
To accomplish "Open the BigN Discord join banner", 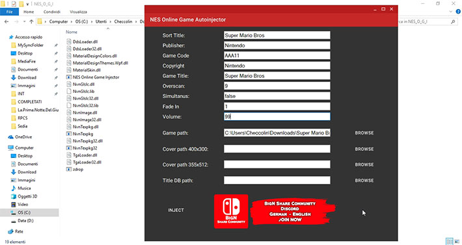I will 293,212.
